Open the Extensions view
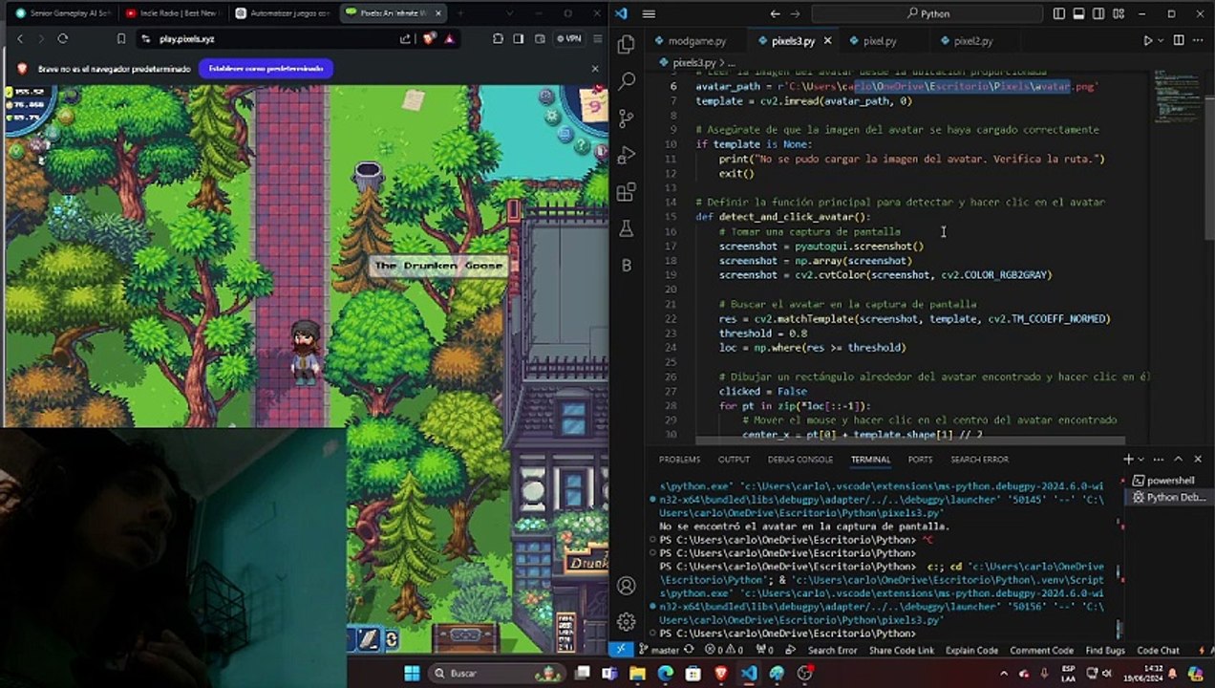This screenshot has height=688, width=1215. pos(627,192)
